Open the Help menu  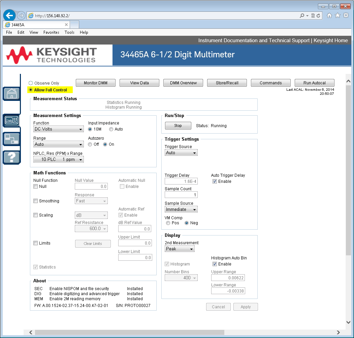[x=84, y=32]
